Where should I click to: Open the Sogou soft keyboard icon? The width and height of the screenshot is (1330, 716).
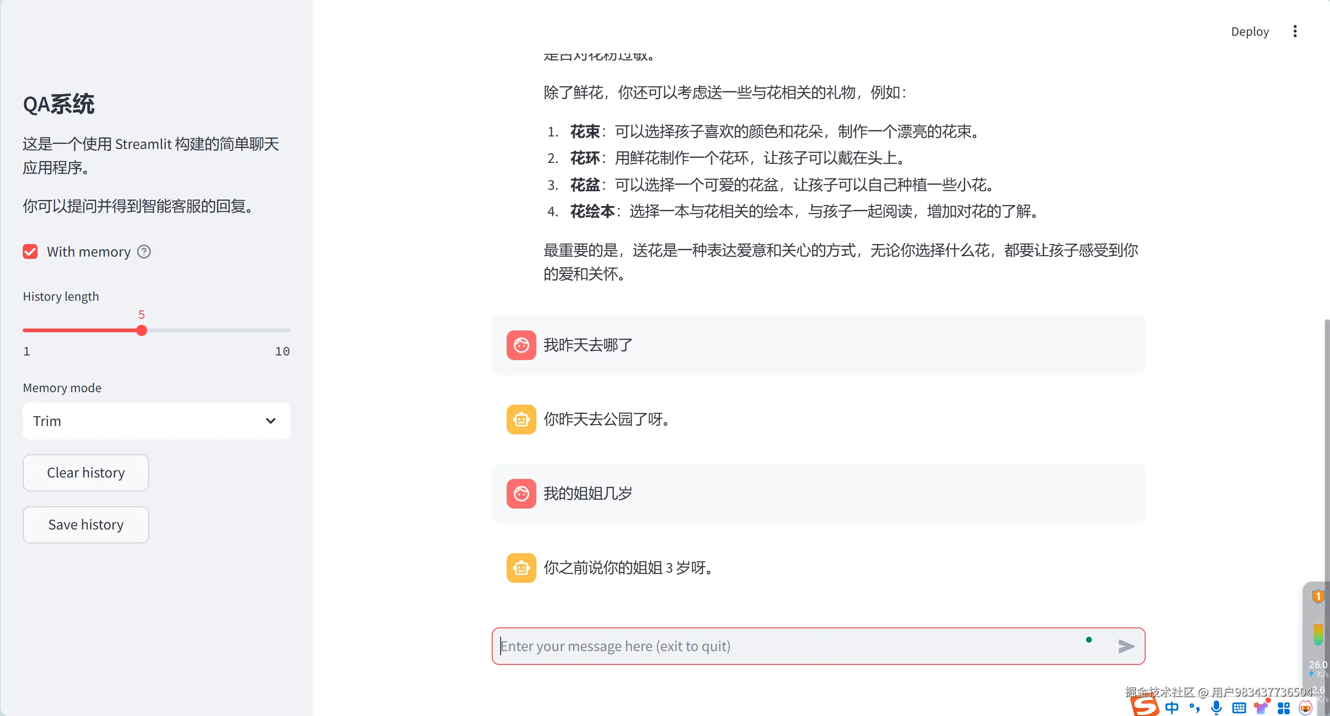click(x=1239, y=708)
